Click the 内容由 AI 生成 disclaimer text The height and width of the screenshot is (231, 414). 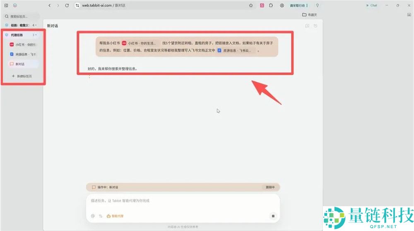[183, 227]
